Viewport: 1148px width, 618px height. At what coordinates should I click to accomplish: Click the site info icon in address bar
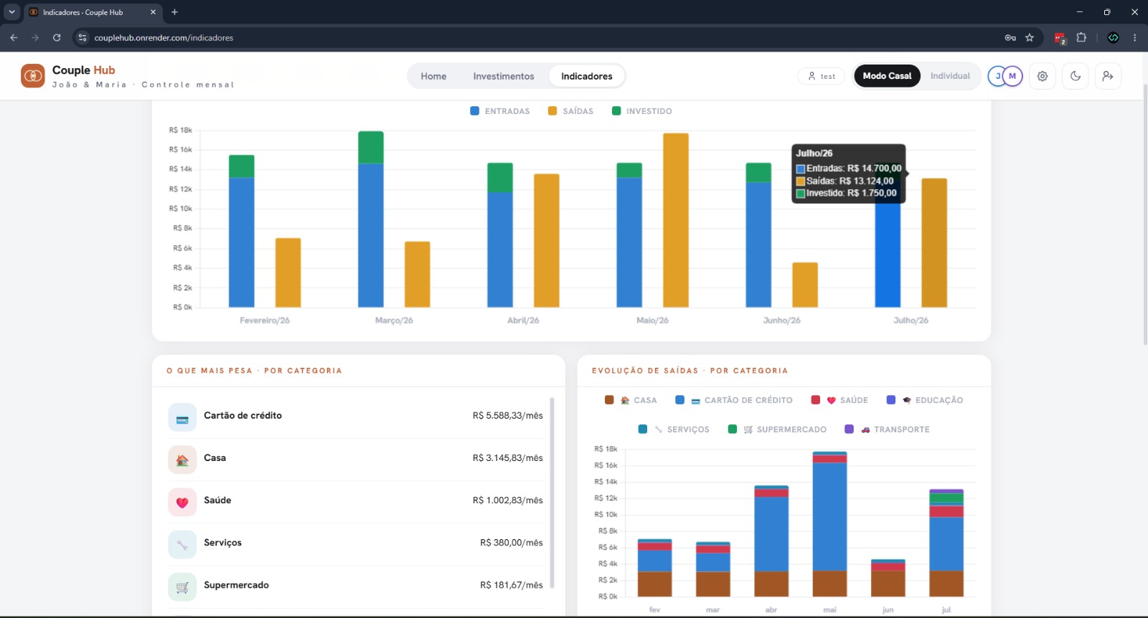tap(83, 37)
